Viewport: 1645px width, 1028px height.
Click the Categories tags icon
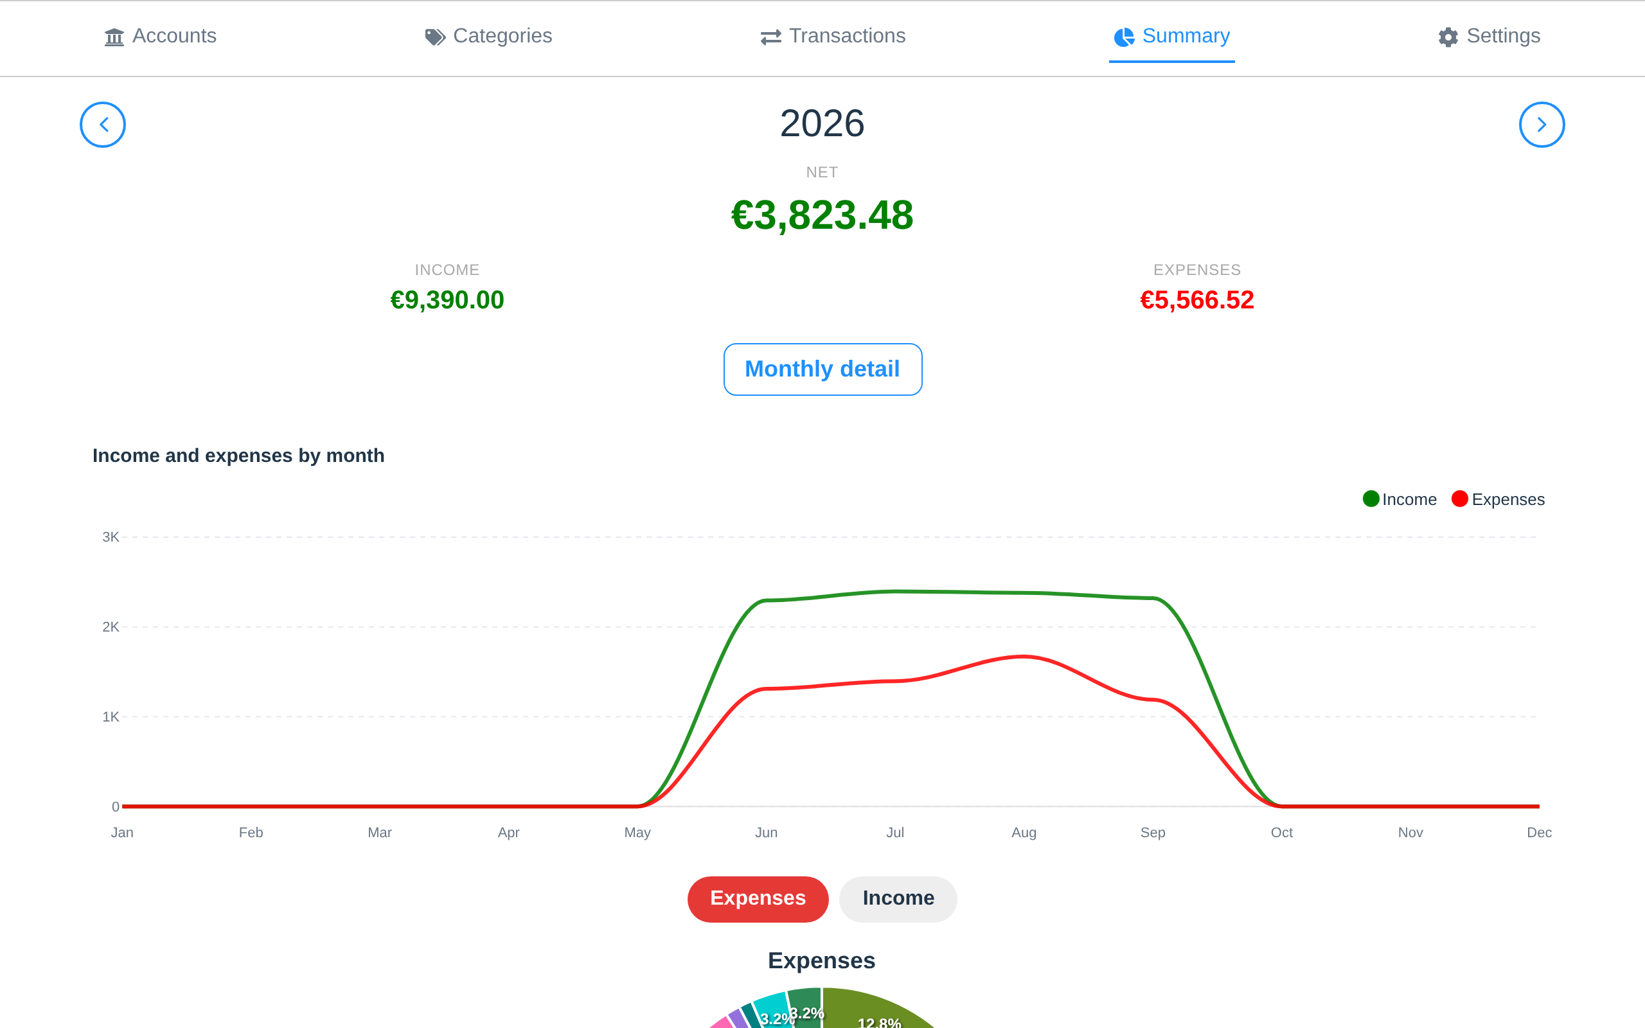click(x=435, y=37)
